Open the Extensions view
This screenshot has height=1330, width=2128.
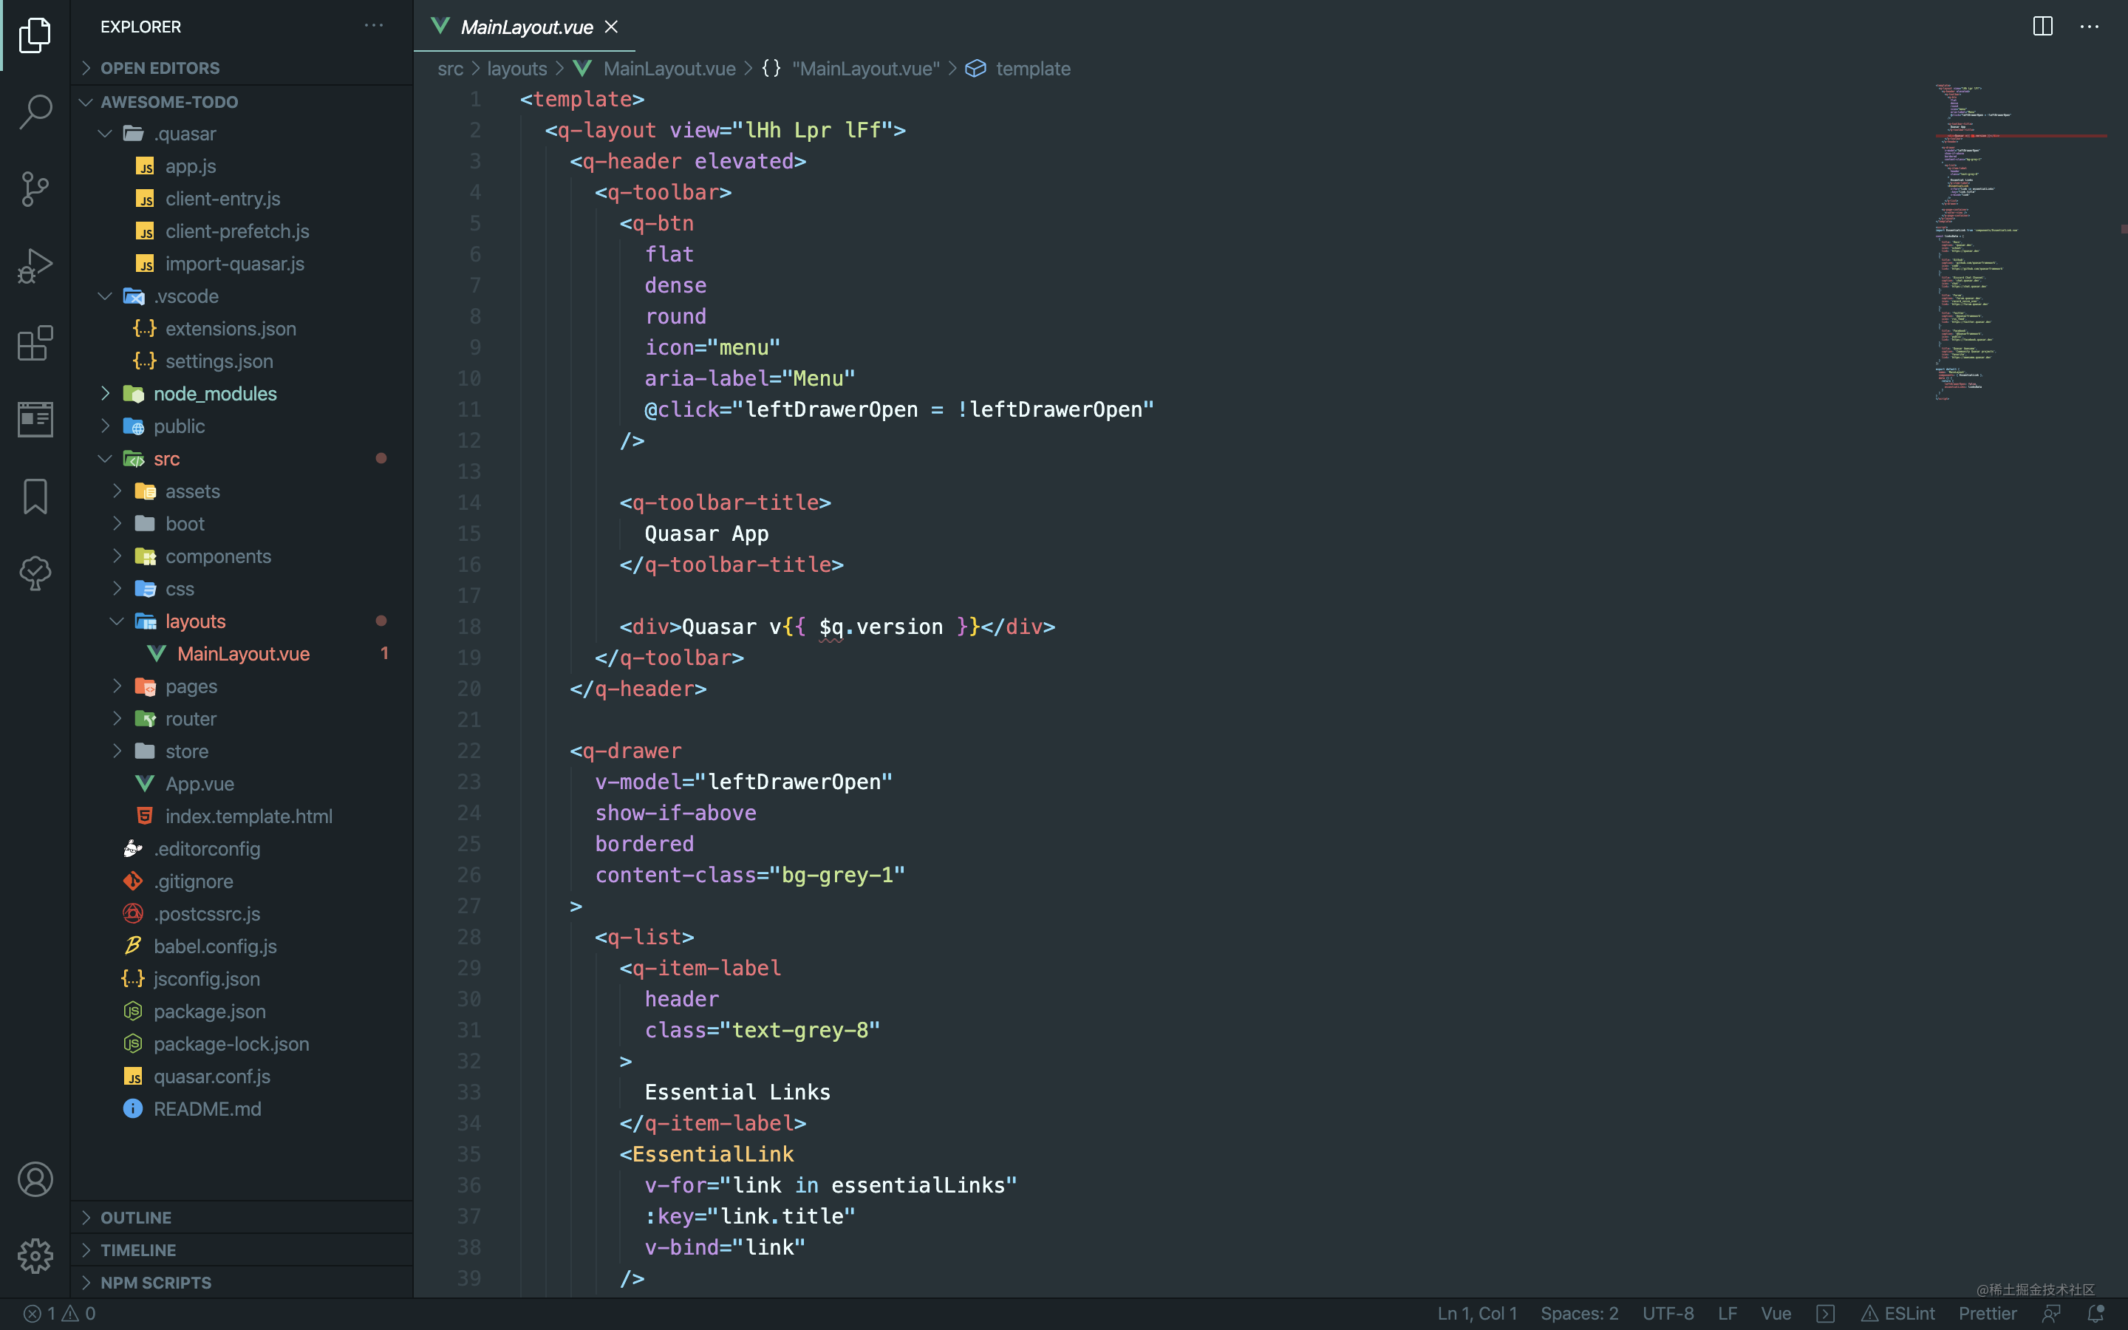click(x=35, y=343)
